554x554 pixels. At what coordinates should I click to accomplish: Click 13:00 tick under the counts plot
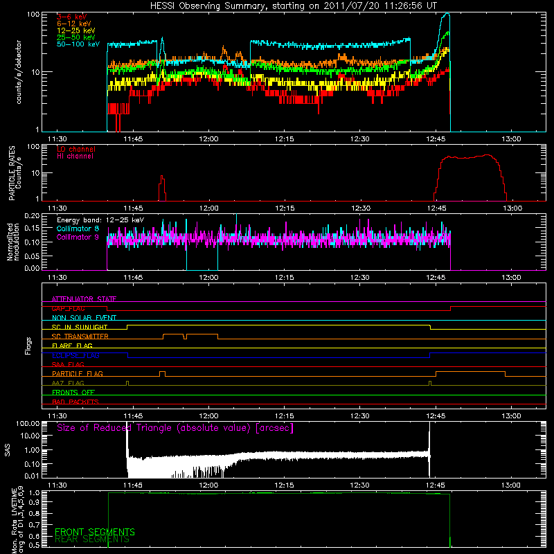(511, 139)
